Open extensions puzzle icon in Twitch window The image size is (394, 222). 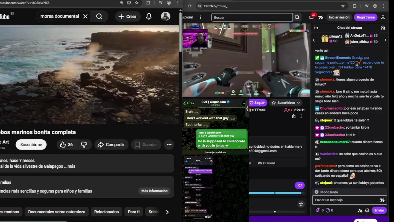[355, 6]
